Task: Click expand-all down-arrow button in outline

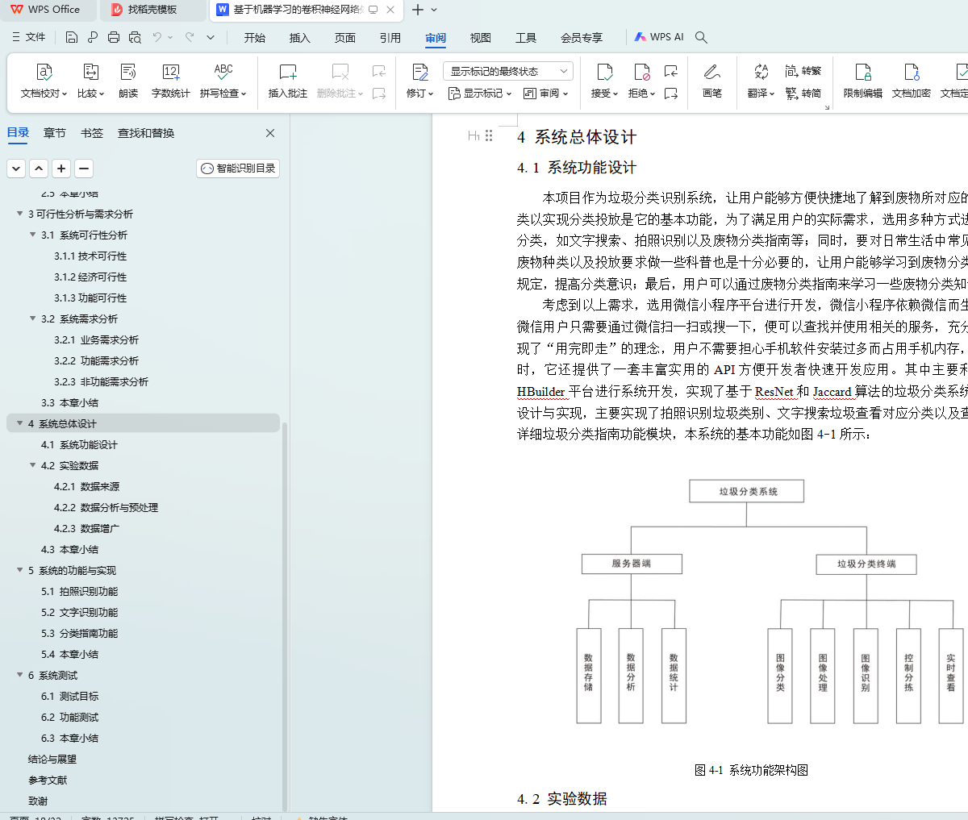Action: pyautogui.click(x=16, y=169)
